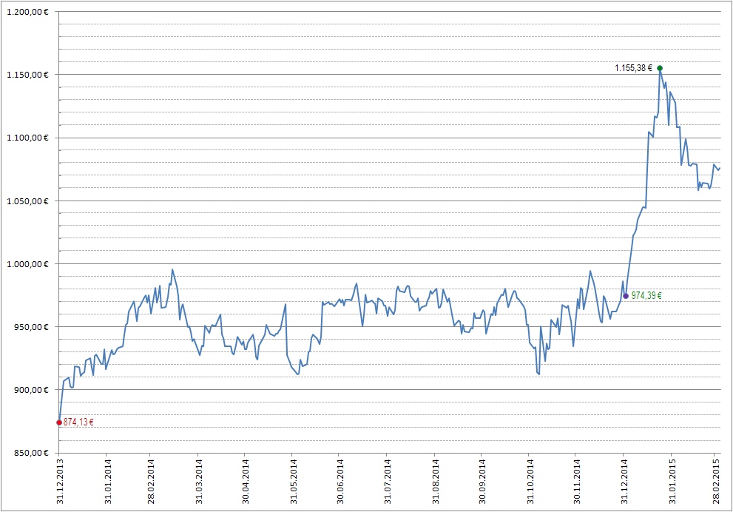The width and height of the screenshot is (733, 512).
Task: Click the 950,00 € y-axis label
Action: click(x=31, y=327)
